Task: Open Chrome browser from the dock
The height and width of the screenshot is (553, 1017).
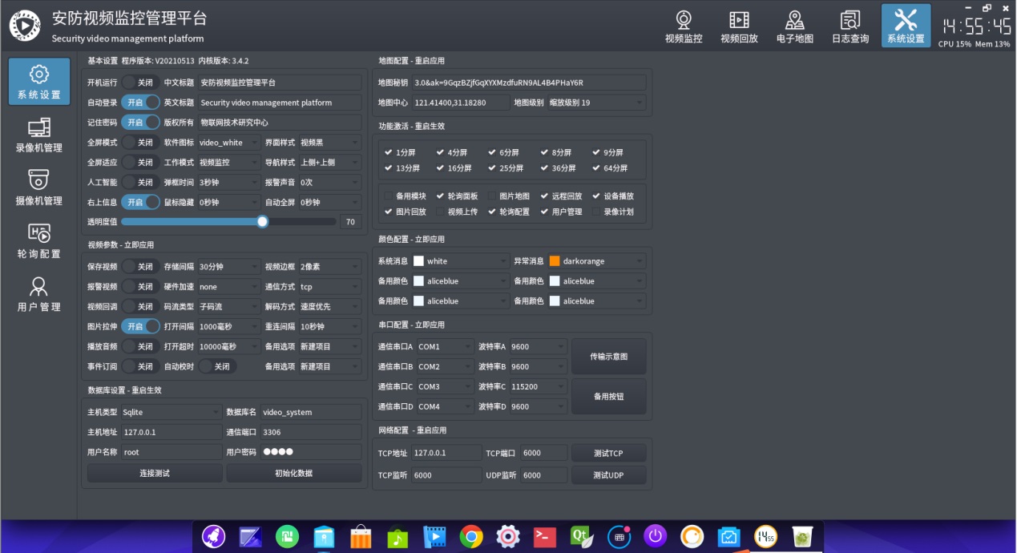Action: pos(470,536)
